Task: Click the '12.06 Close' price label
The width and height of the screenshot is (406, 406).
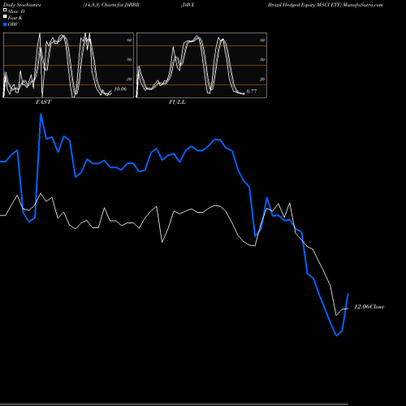Action: pyautogui.click(x=369, y=307)
